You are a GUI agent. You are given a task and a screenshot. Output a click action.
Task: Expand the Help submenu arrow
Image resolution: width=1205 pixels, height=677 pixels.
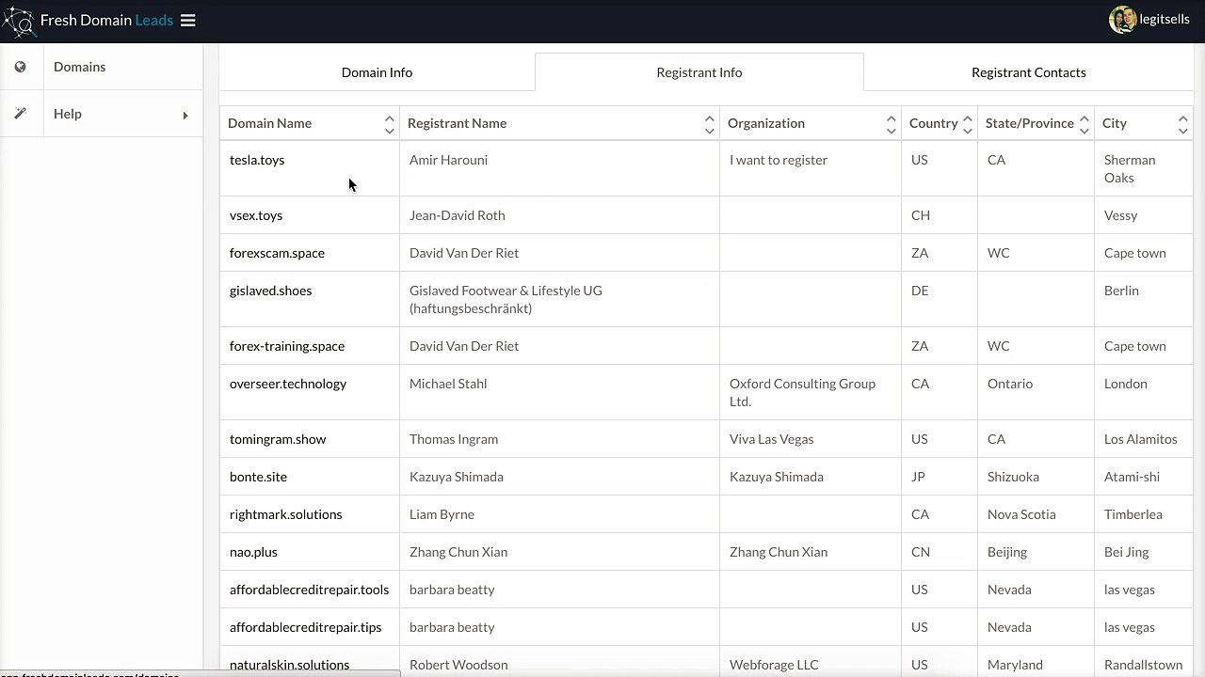pyautogui.click(x=185, y=116)
